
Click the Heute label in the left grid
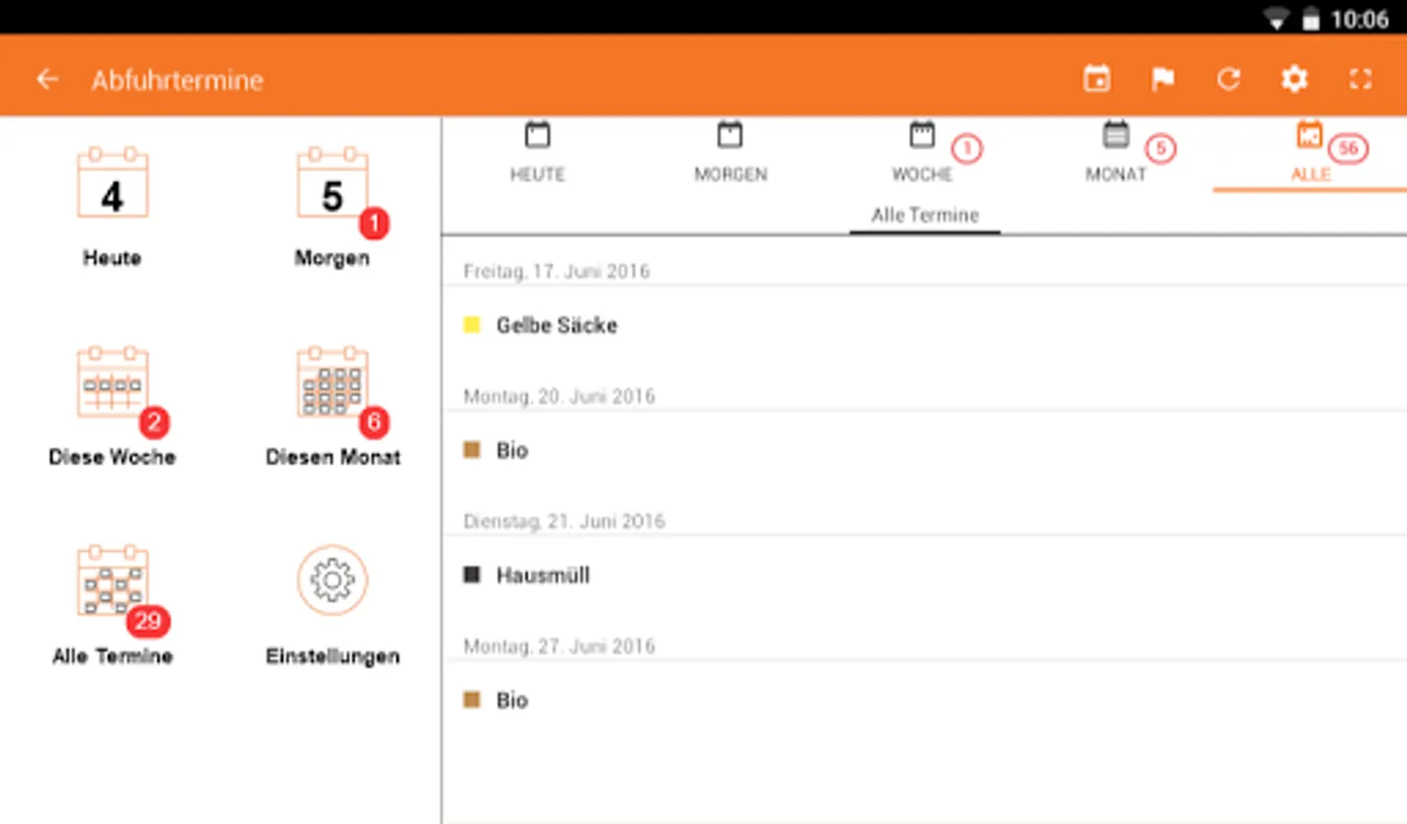pos(112,258)
